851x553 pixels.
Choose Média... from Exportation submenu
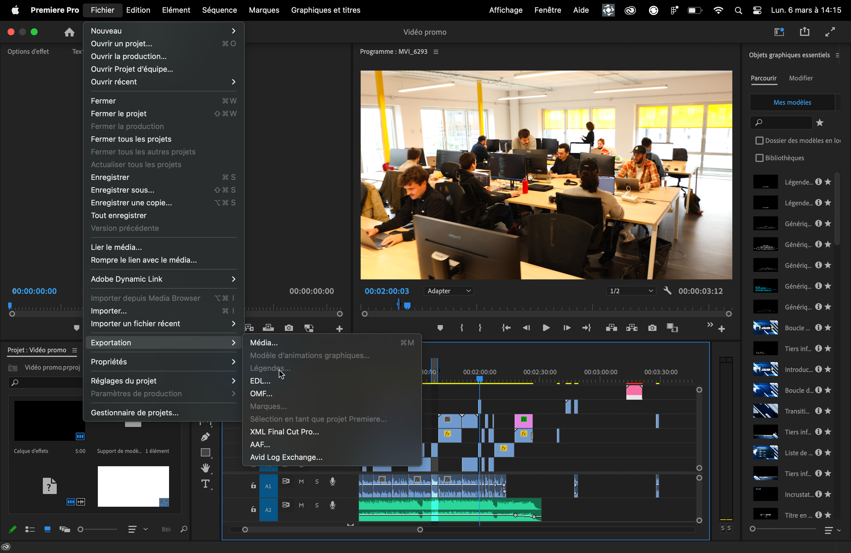click(264, 343)
